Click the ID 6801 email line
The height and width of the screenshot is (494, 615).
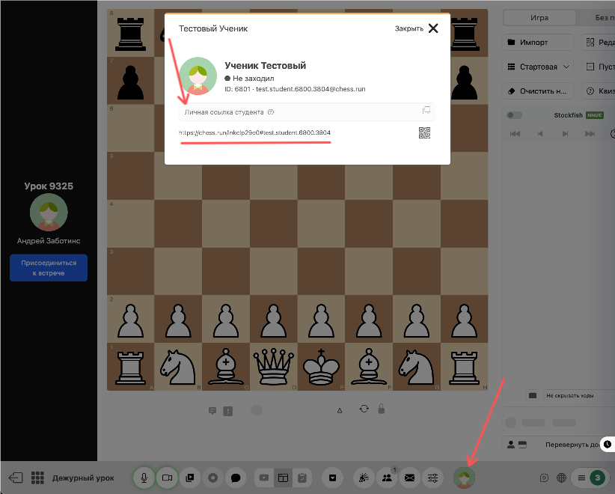tap(295, 89)
